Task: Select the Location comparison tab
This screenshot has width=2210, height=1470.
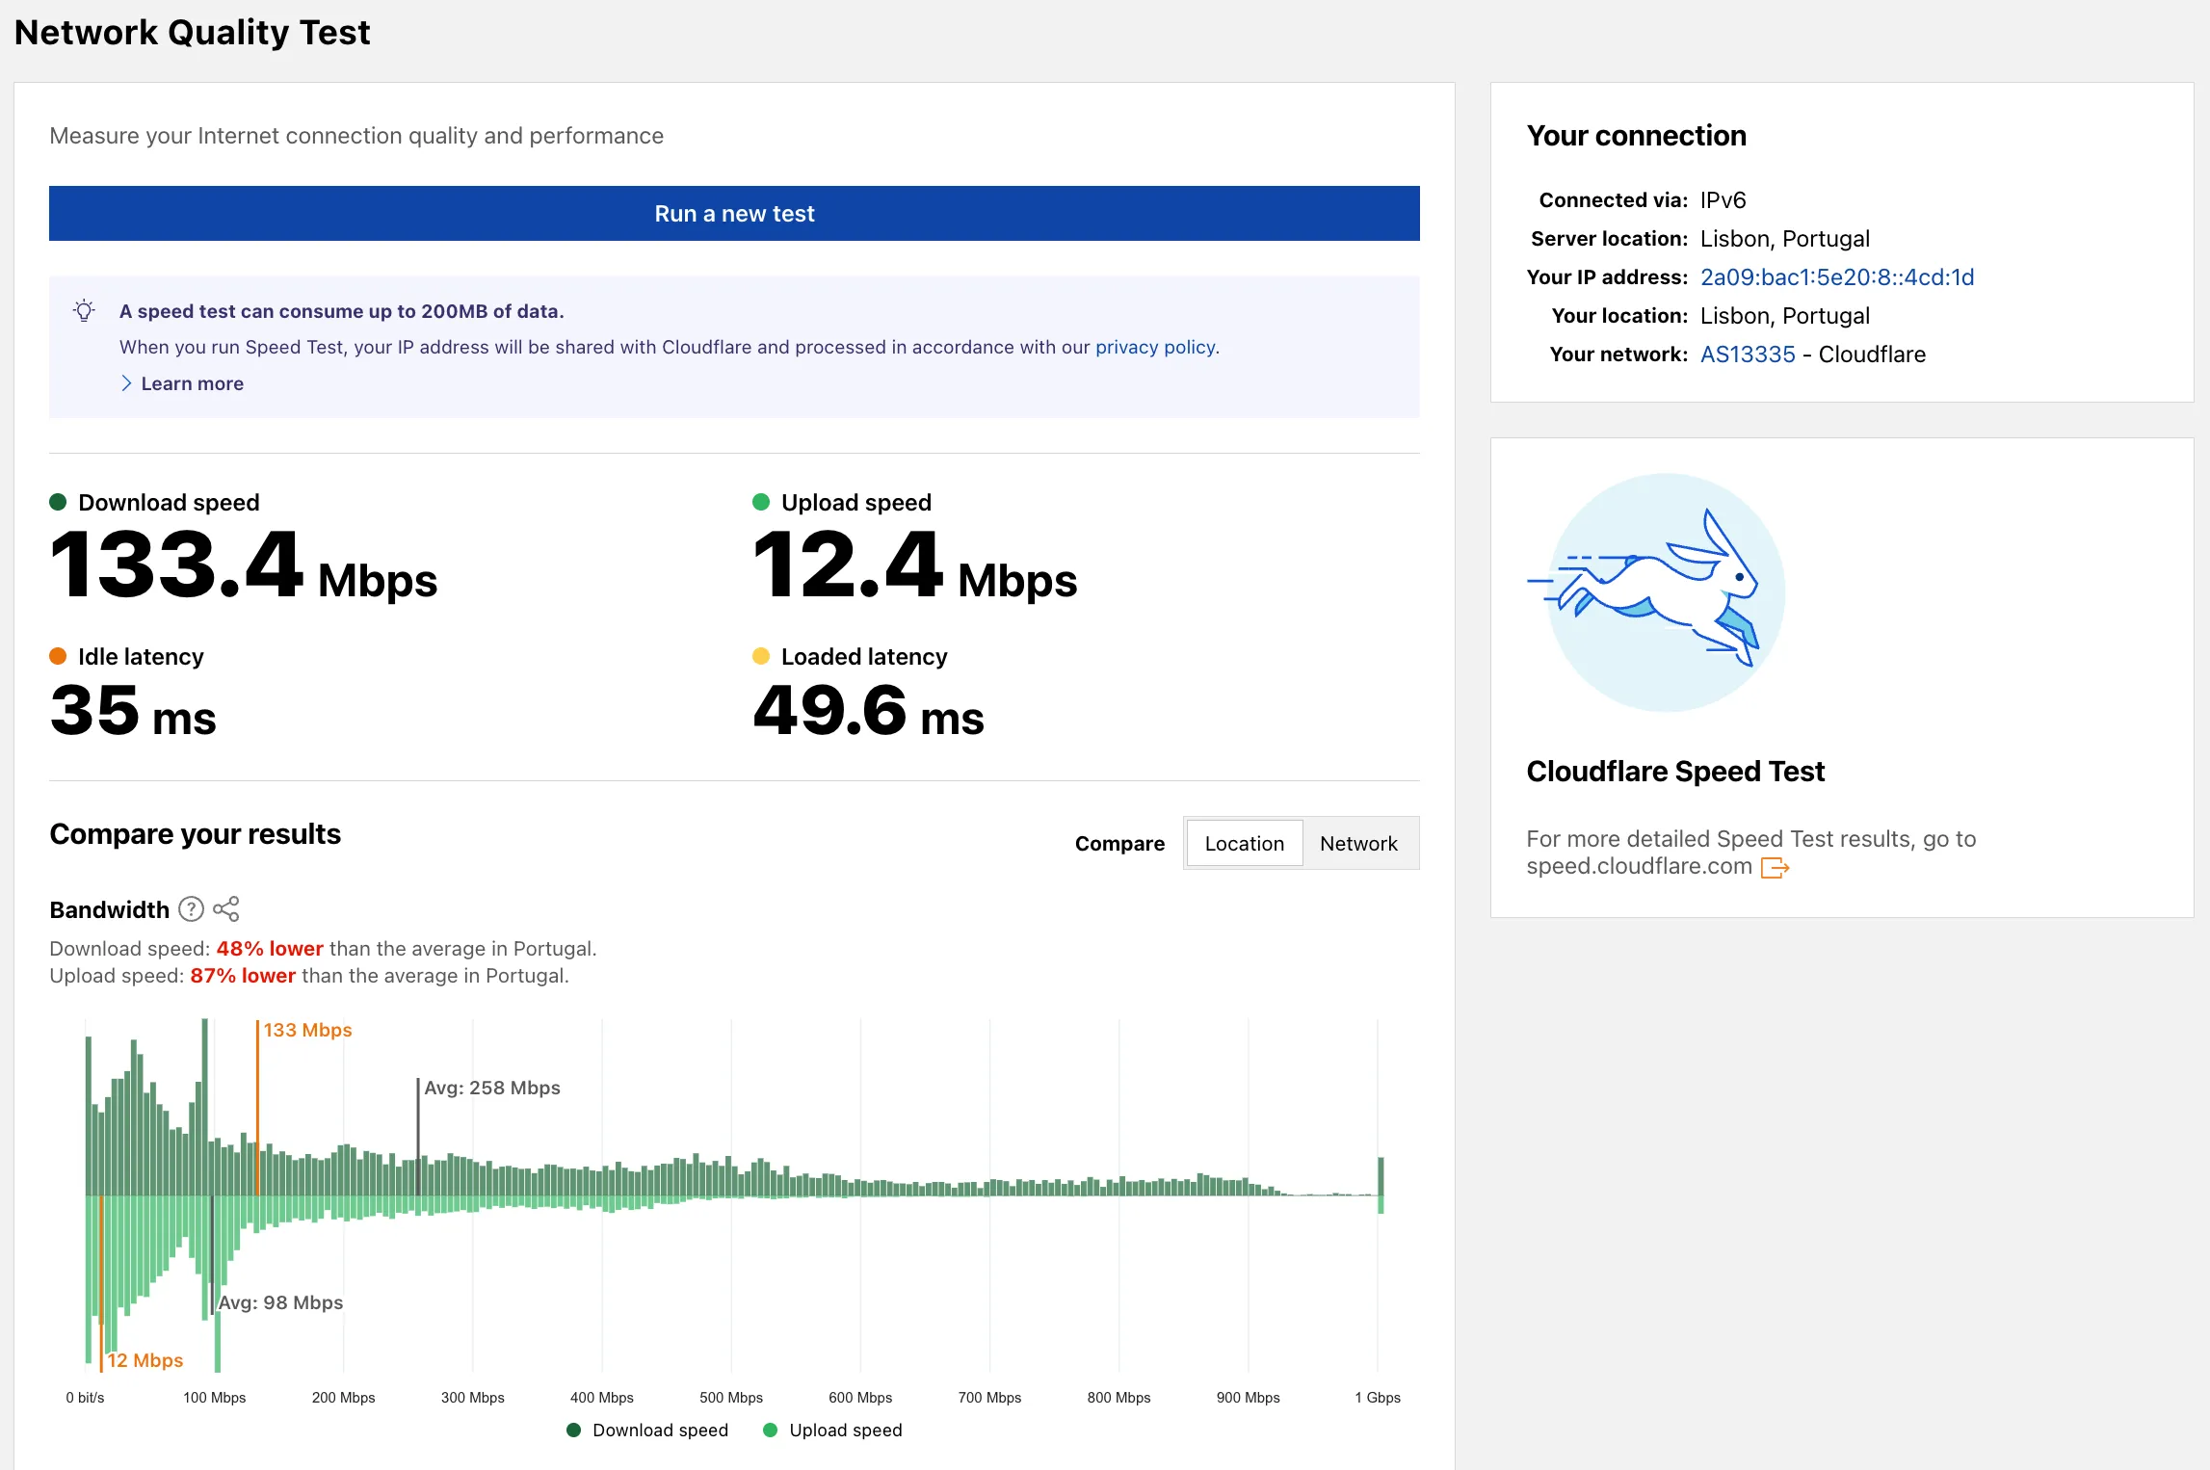Action: [1245, 843]
